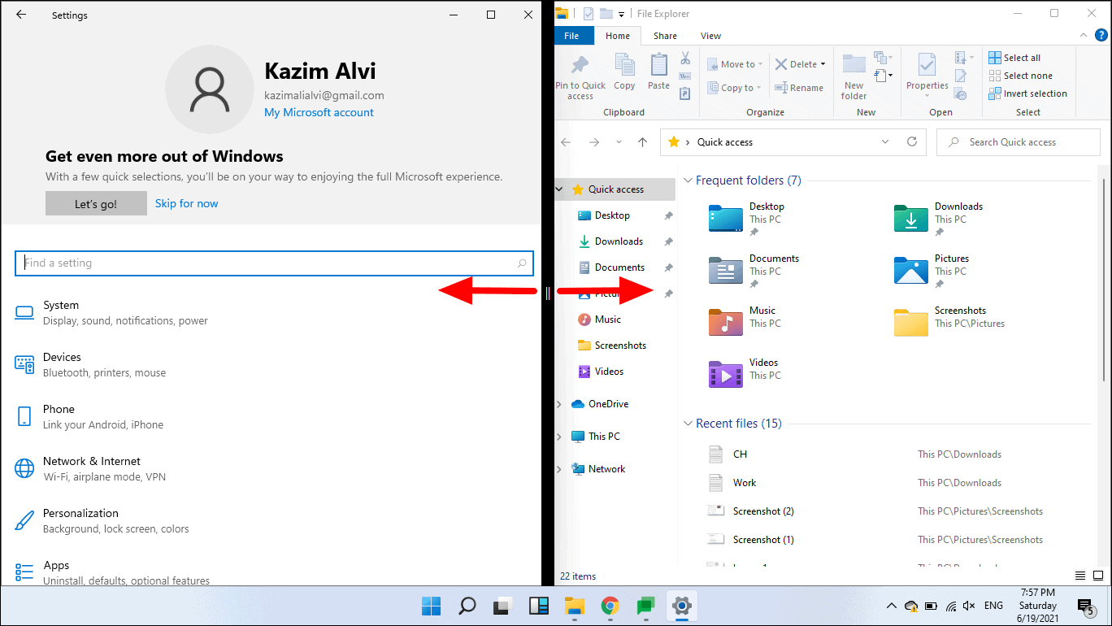Click the Properties checkmark icon
1112x626 pixels.
927,65
